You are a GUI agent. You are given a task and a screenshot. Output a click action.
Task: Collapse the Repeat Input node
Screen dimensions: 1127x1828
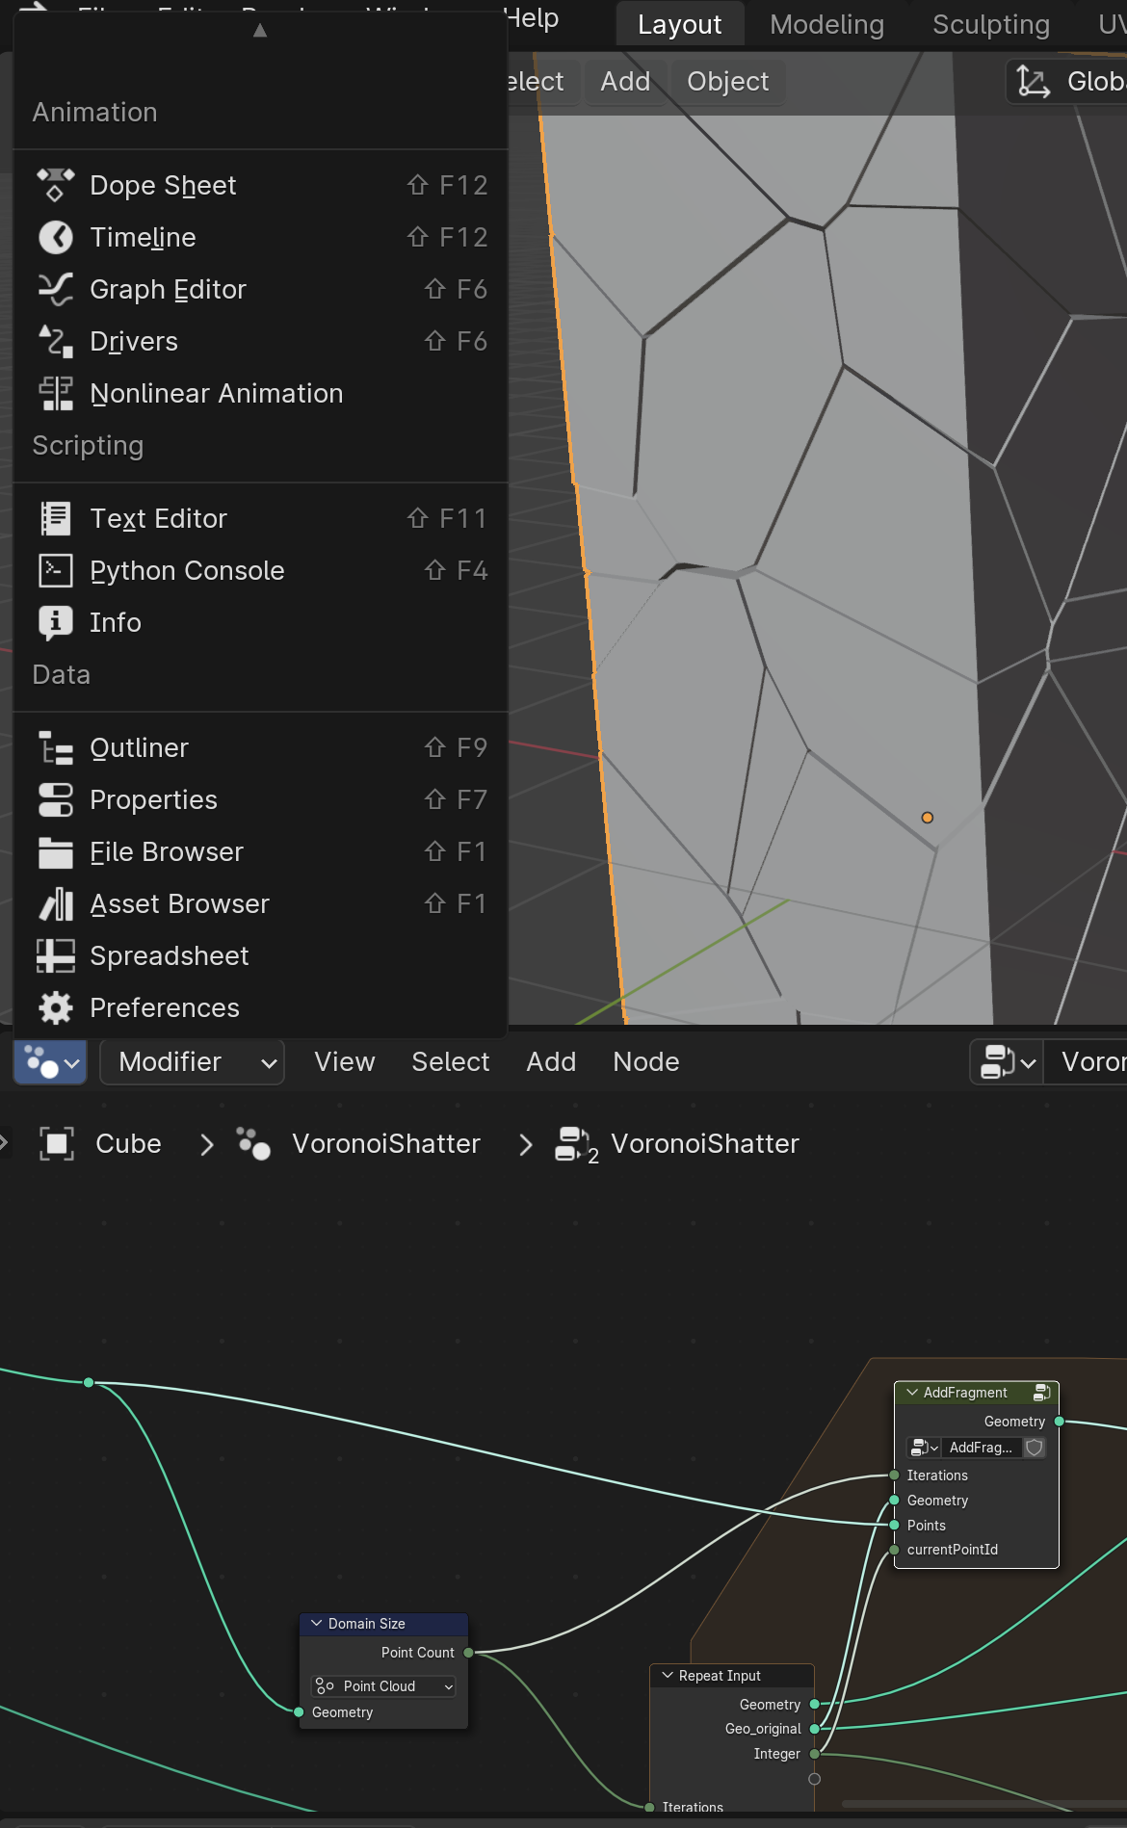tap(667, 1676)
